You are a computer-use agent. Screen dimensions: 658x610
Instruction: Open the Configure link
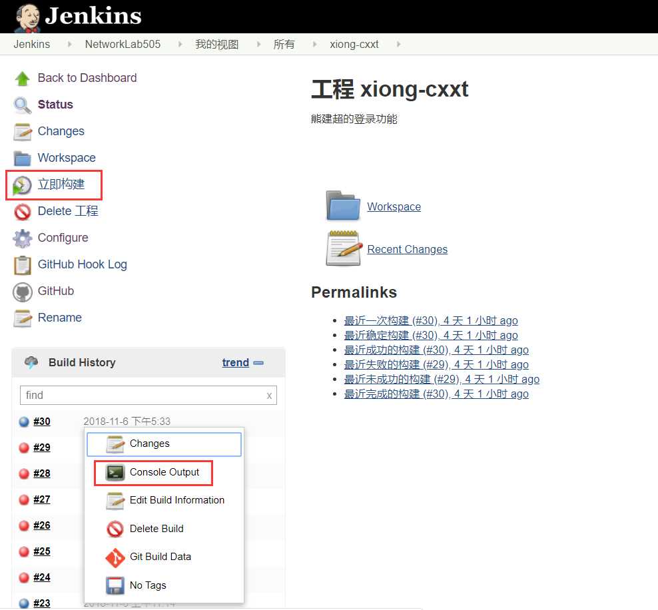63,238
